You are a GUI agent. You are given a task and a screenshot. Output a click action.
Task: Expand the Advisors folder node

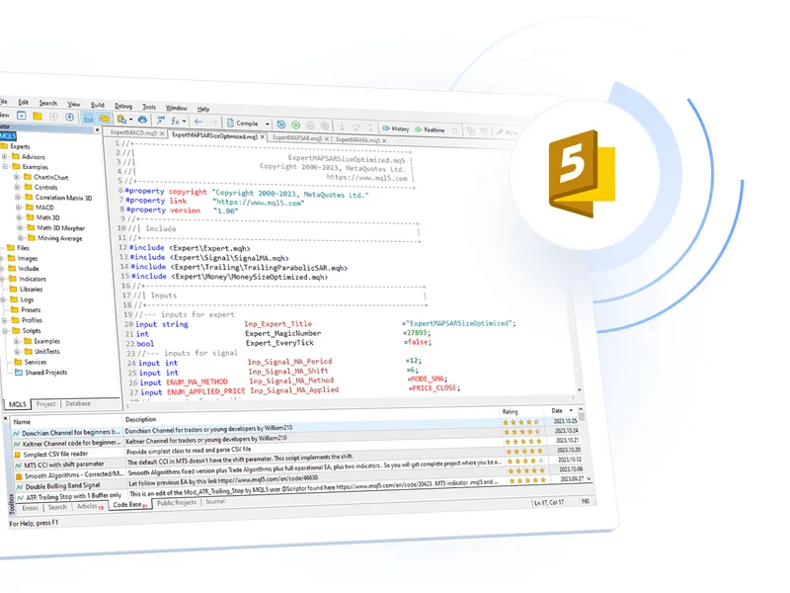[5, 156]
